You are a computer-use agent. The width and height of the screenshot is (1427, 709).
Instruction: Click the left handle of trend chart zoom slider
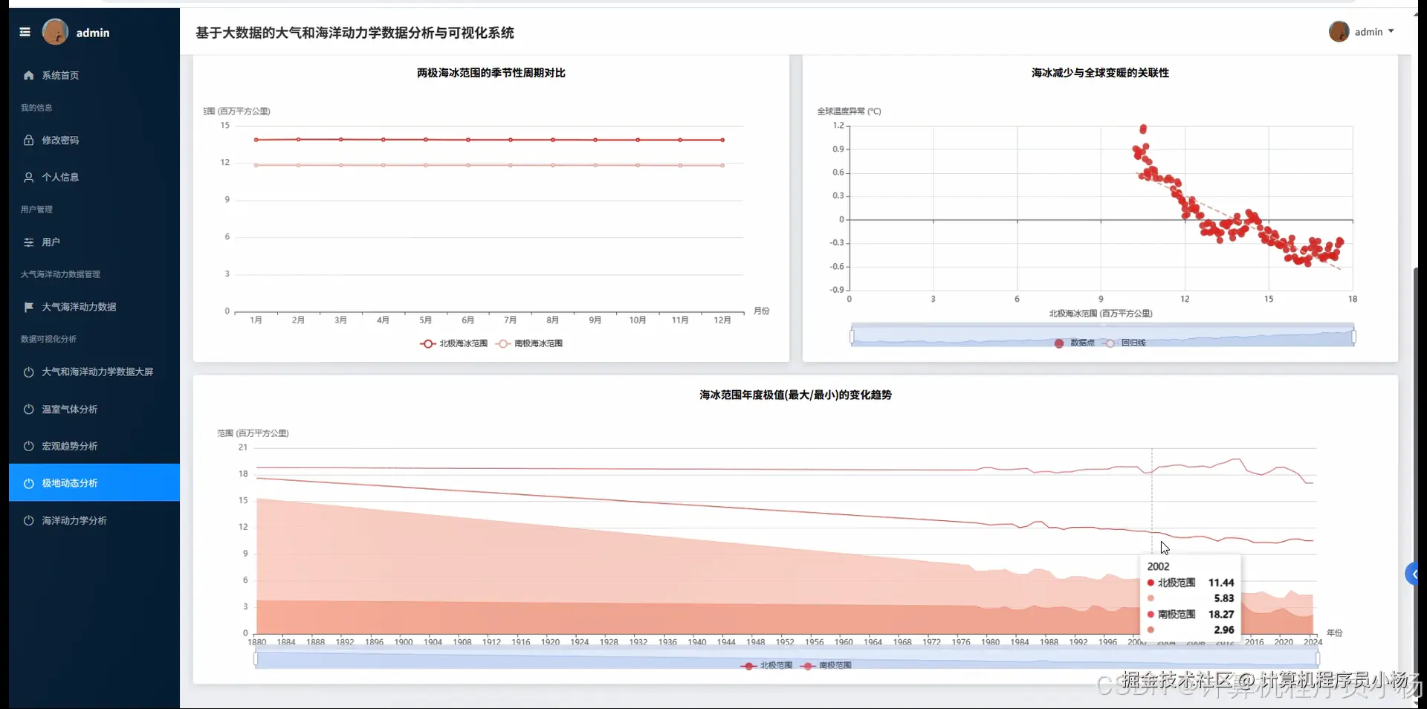pyautogui.click(x=256, y=659)
